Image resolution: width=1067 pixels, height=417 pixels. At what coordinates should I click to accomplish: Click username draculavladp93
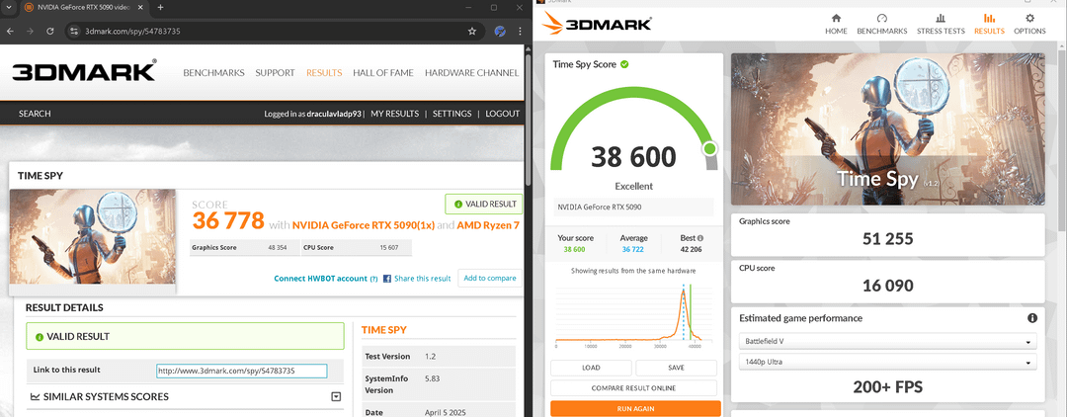[x=335, y=114]
